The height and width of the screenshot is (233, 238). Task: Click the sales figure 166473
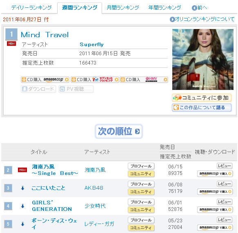pyautogui.click(x=88, y=63)
